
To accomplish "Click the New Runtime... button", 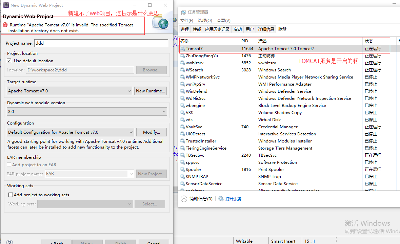I will click(x=151, y=91).
